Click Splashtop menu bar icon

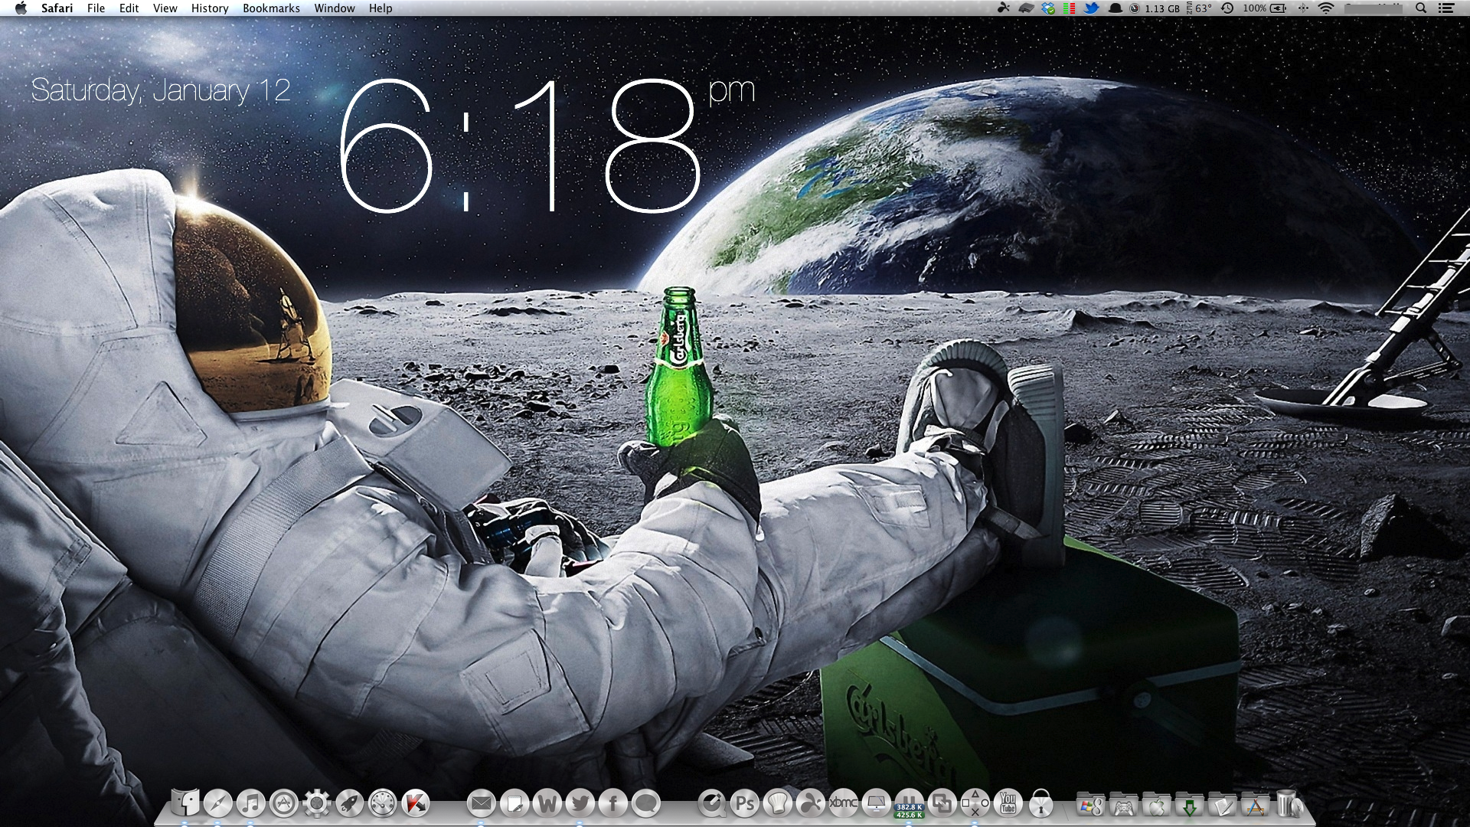coord(1004,8)
